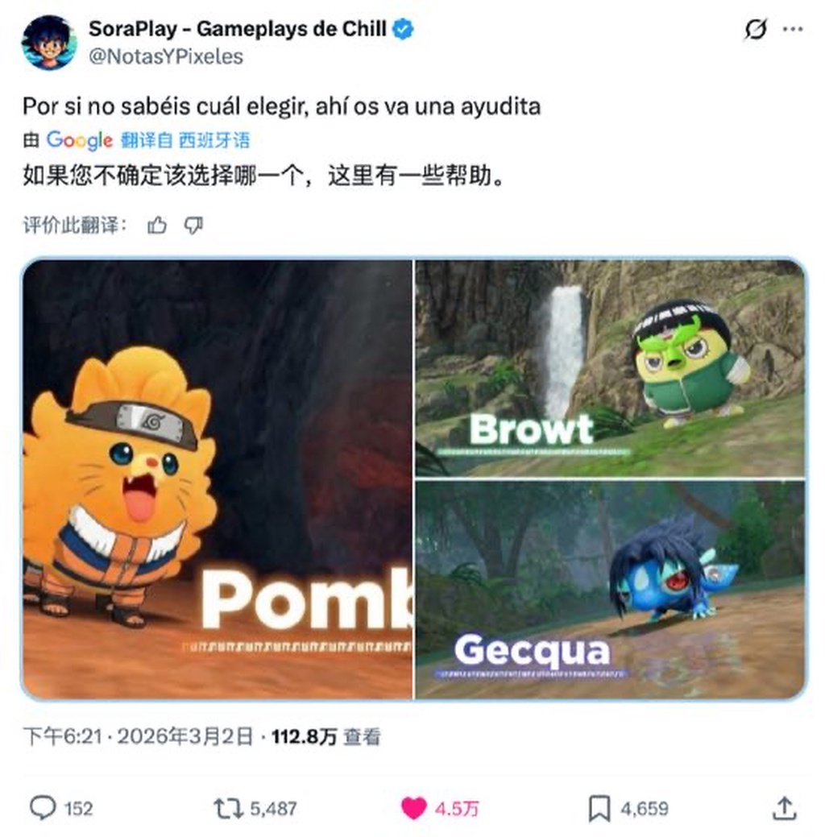Bookmark the post with 4,659 saves
The height and width of the screenshot is (837, 825).
pos(599,808)
